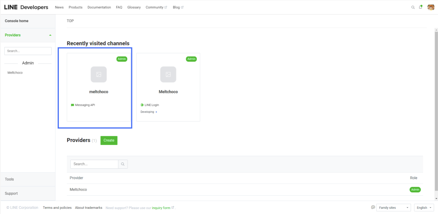Click the Role column header

[414, 178]
